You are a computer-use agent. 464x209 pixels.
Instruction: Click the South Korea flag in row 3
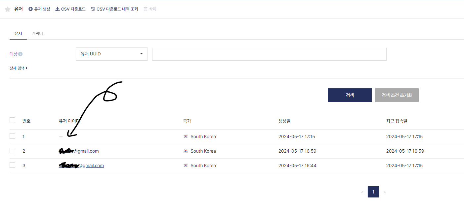click(x=186, y=165)
